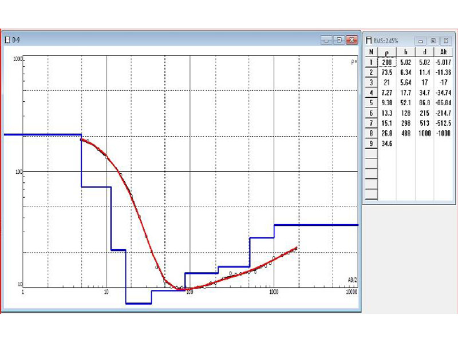Click the Alt column header
The width and height of the screenshot is (458, 343).
(x=444, y=52)
